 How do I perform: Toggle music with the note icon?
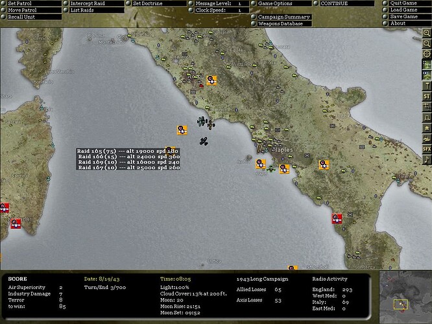tap(427, 159)
